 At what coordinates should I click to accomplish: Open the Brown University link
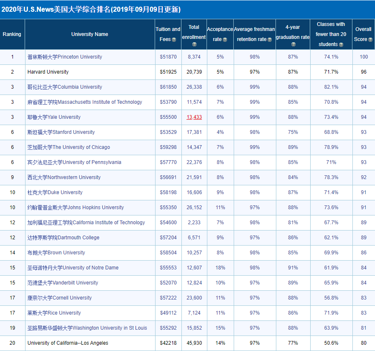[x=56, y=253]
